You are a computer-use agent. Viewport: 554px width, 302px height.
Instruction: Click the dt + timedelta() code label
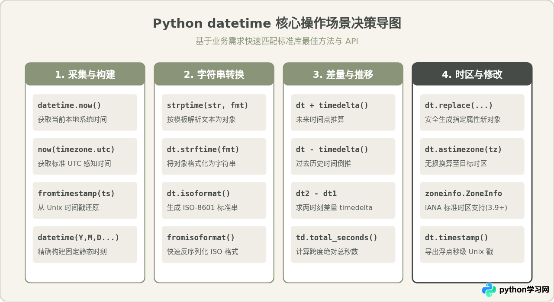332,105
